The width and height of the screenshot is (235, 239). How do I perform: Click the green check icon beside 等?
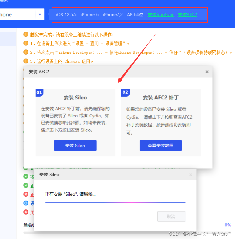26,176
